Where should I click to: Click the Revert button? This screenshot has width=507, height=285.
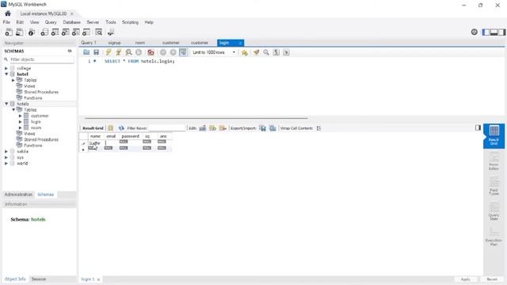pyautogui.click(x=492, y=279)
